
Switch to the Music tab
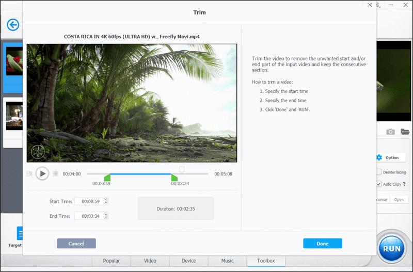(227, 261)
